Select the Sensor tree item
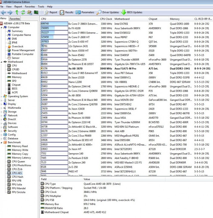Screen dimensions: 213x218 pos(15,58)
